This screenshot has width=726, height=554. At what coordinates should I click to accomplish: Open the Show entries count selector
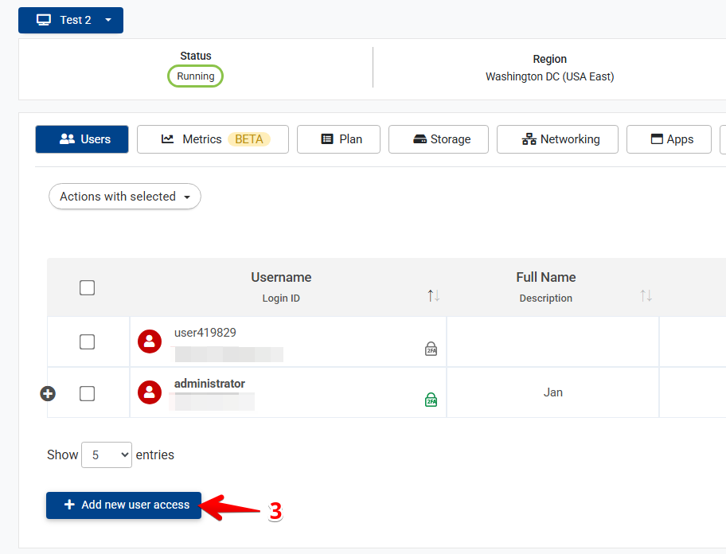click(107, 455)
